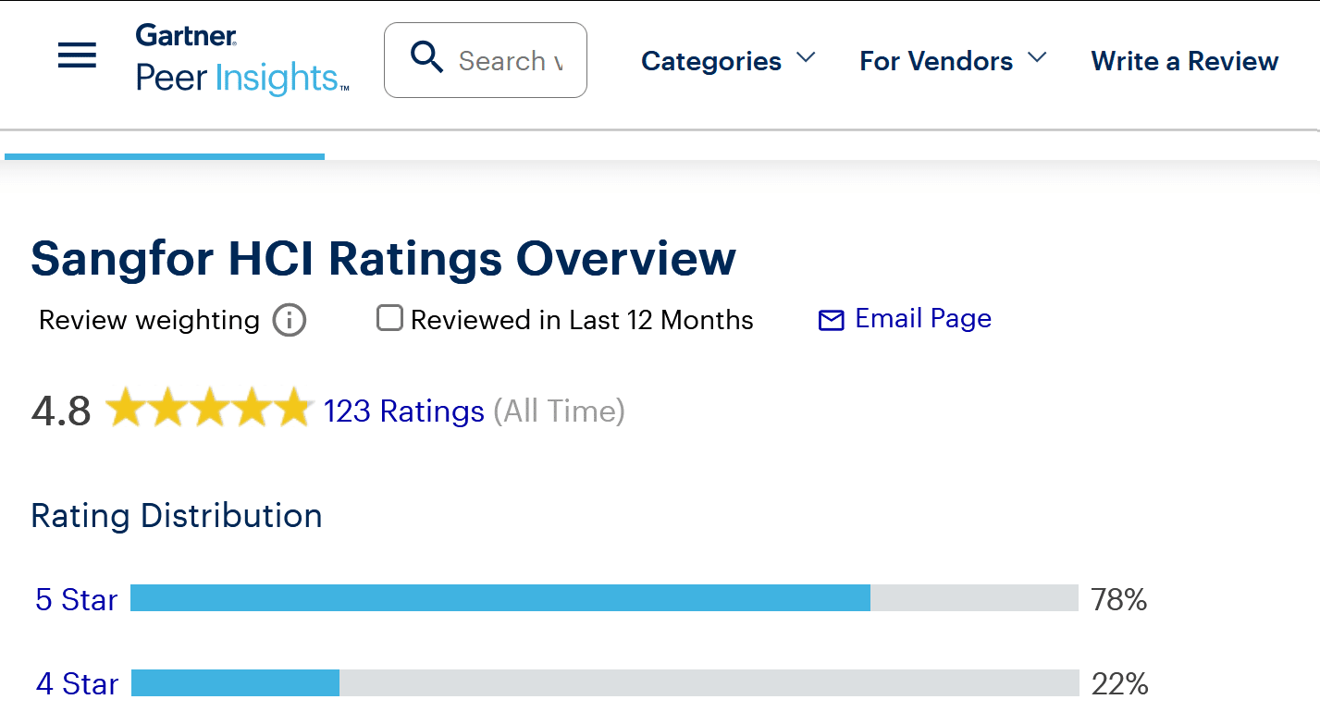Screen dimensions: 1320x724
Task: Click the magnifying glass search icon
Action: 426,59
